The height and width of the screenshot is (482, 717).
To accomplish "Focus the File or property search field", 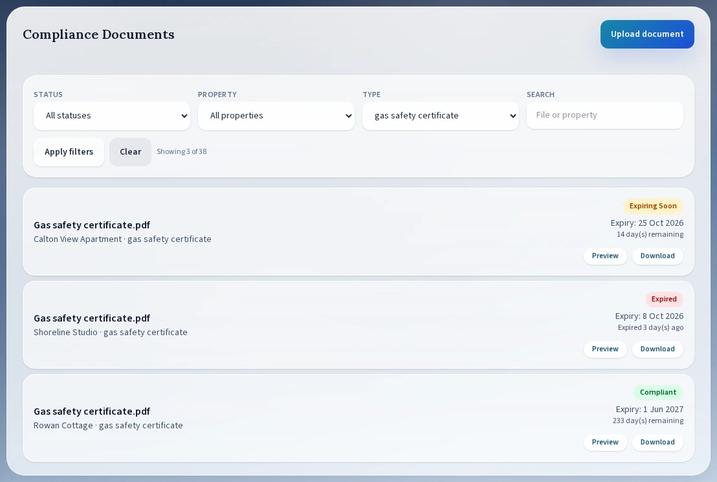I will point(605,115).
